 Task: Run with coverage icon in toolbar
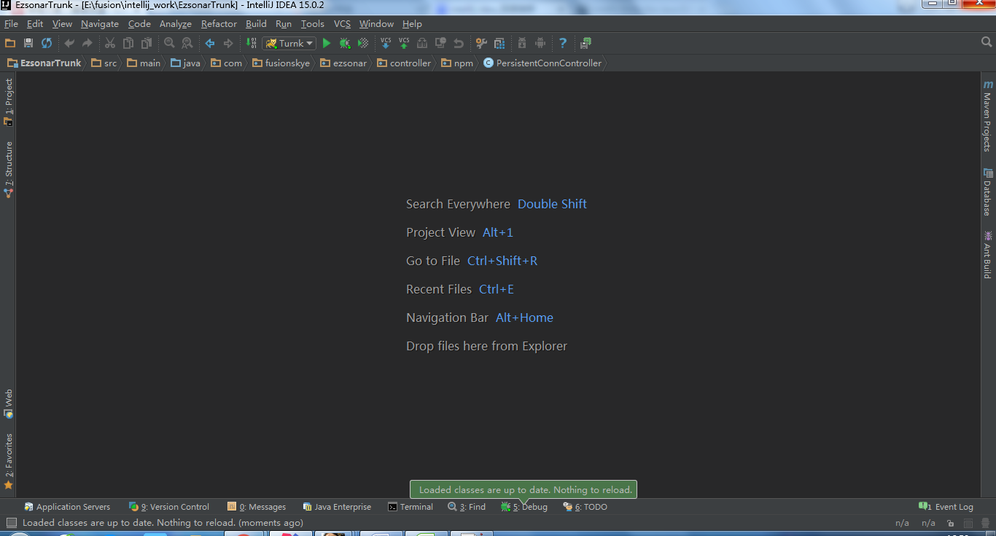click(x=363, y=43)
